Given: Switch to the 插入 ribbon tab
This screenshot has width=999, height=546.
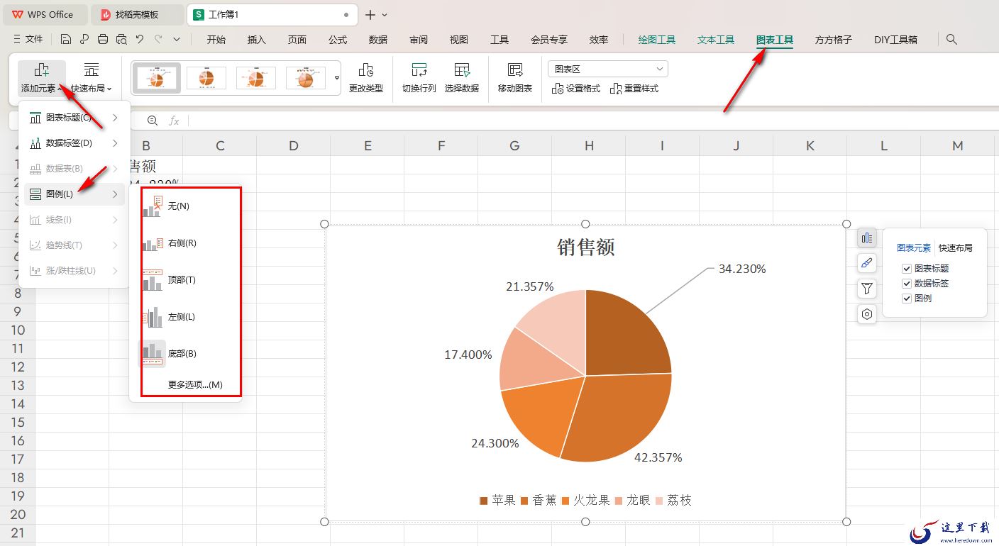Looking at the screenshot, I should click(257, 40).
